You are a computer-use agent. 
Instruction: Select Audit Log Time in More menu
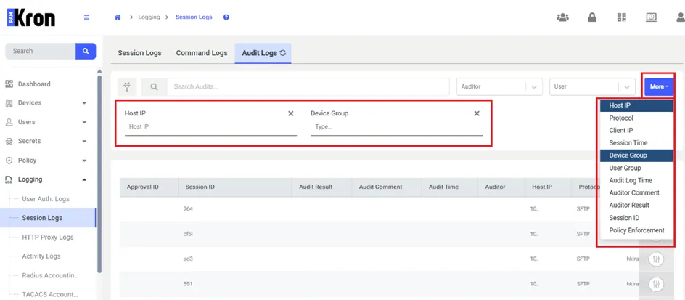[636, 180]
